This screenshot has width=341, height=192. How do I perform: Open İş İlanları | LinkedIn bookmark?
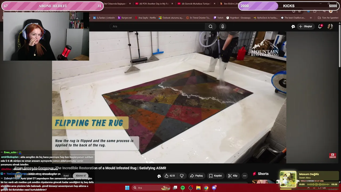point(104,18)
